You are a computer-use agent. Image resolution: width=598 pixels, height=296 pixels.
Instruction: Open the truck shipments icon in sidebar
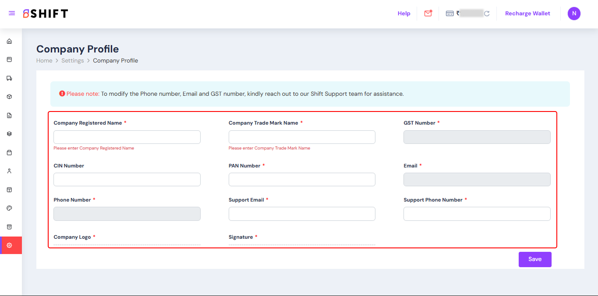tap(9, 78)
